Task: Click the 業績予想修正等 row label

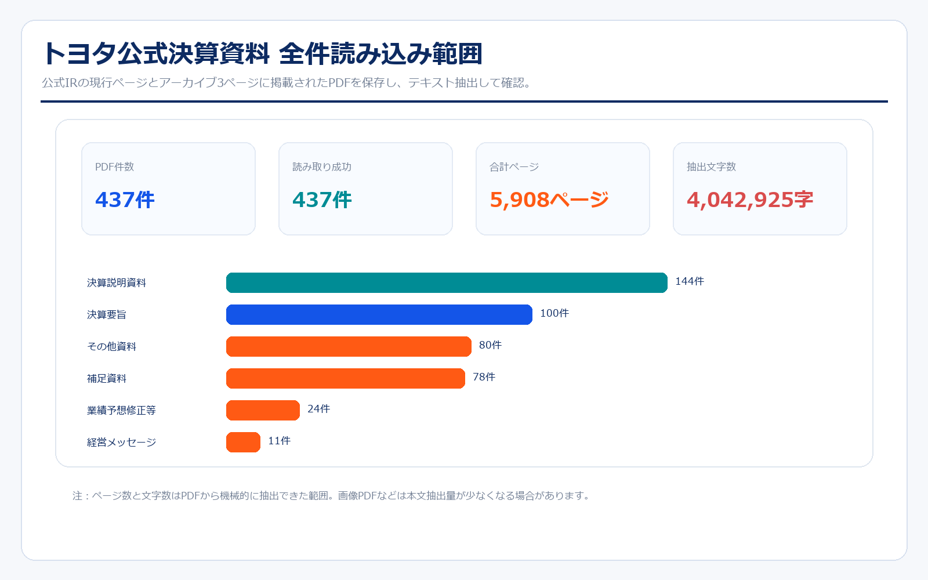Action: (121, 411)
